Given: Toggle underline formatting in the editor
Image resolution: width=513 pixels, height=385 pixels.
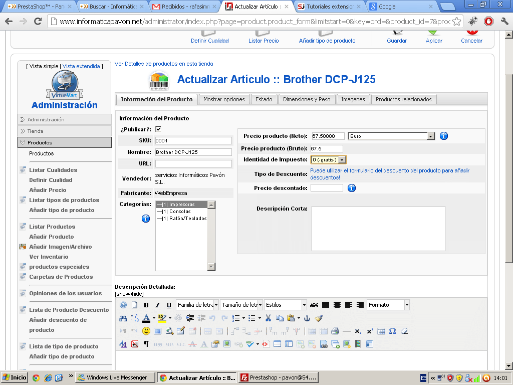Looking at the screenshot, I should point(169,305).
